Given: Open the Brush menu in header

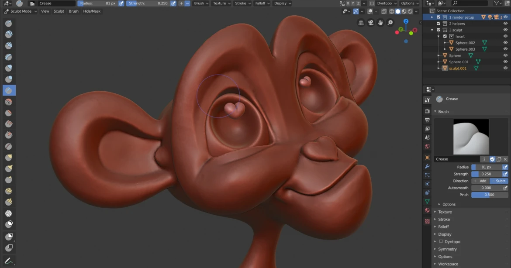Looking at the screenshot, I should 73,11.
